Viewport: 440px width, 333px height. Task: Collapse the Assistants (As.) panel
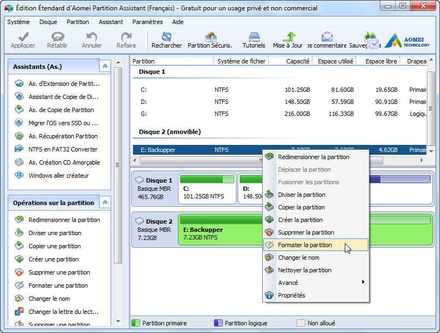(105, 66)
